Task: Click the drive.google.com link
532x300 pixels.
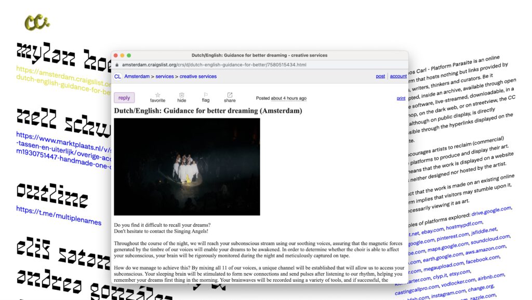Action: coord(491,211)
